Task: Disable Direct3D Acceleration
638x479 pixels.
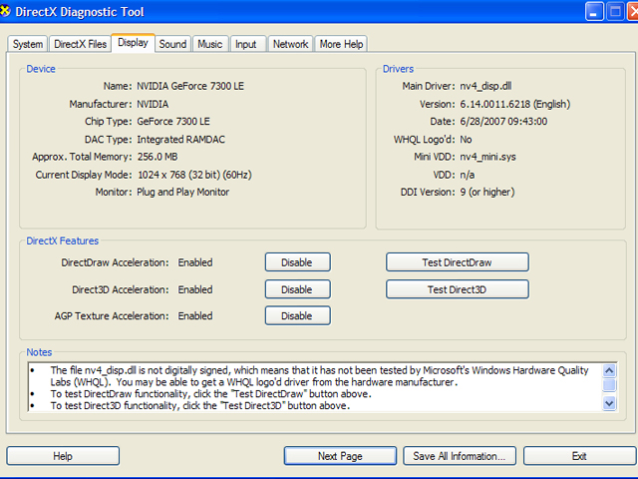Action: [x=297, y=289]
